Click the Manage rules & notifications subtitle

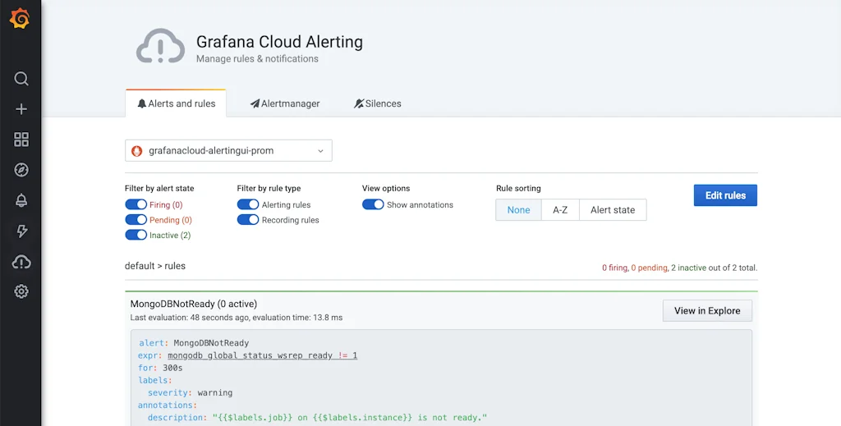click(x=257, y=59)
